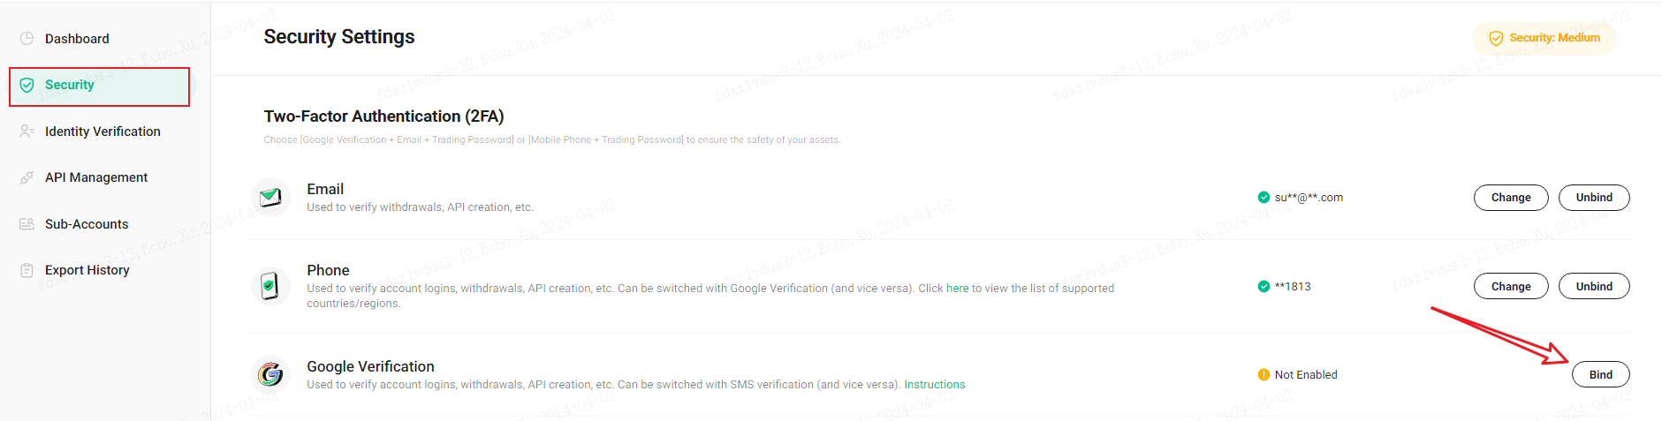Click the Identity Verification person icon
The image size is (1662, 421).
27,132
